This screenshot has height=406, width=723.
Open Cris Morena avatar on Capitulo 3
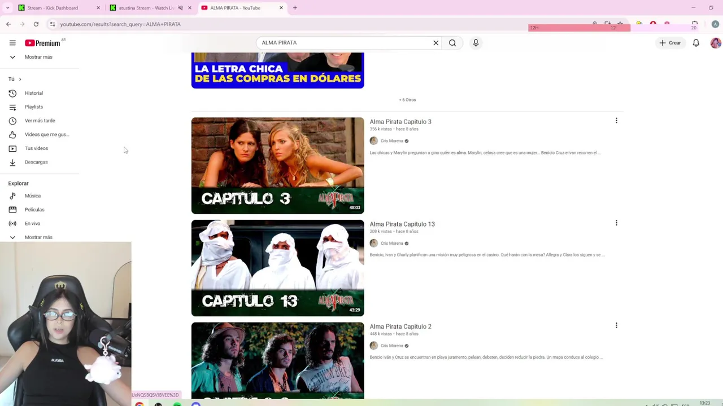pos(373,141)
